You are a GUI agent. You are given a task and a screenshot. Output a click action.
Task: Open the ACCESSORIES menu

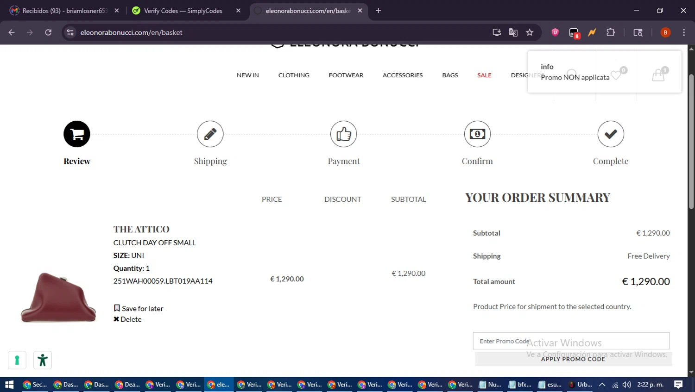coord(403,75)
